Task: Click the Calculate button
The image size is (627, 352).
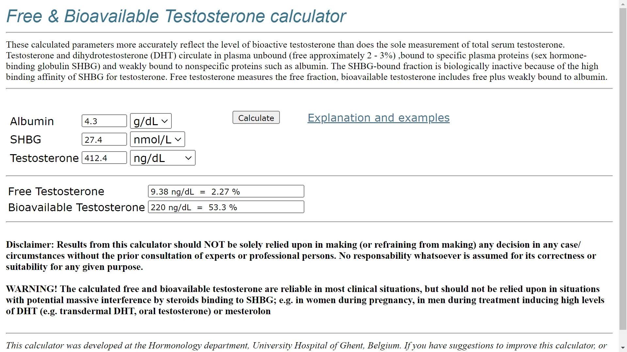Action: click(256, 117)
